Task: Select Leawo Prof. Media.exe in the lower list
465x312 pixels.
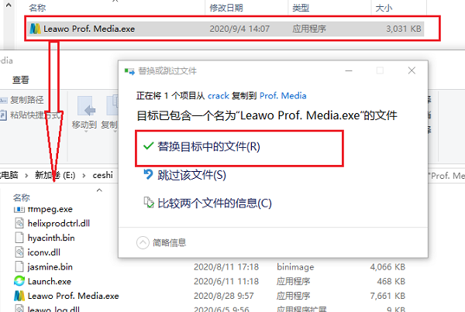Action: pyautogui.click(x=74, y=296)
